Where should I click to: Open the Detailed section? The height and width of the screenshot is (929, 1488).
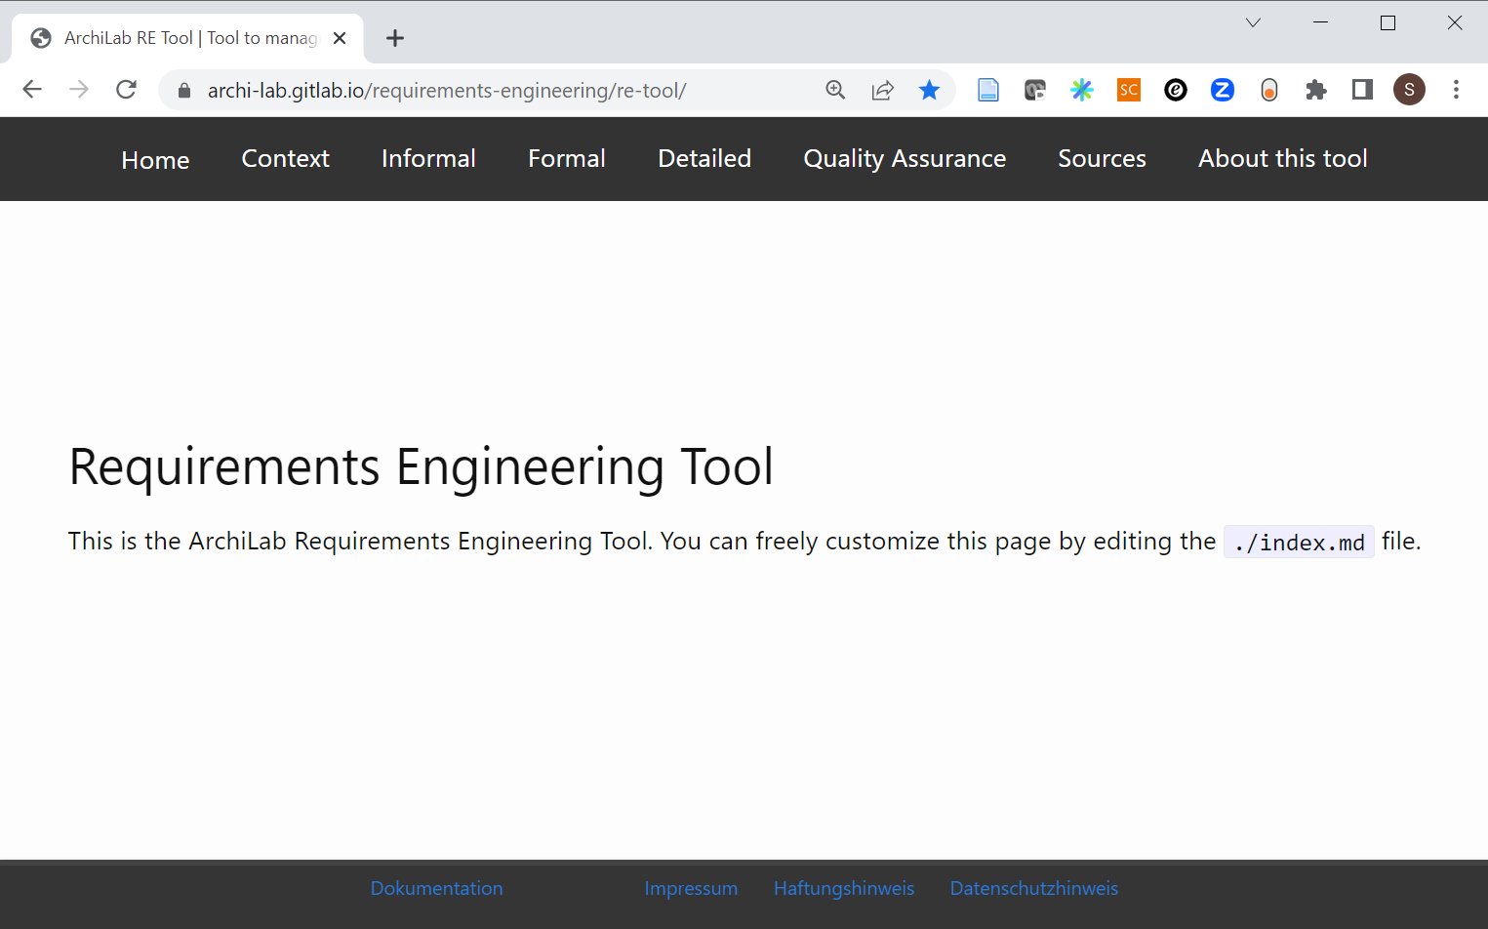click(x=704, y=158)
